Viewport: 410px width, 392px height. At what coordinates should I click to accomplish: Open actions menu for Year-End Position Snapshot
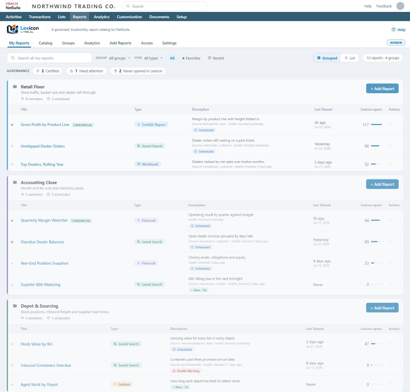point(391,263)
